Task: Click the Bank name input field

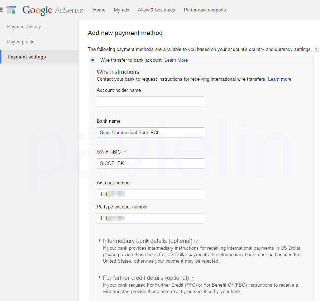Action: point(150,133)
